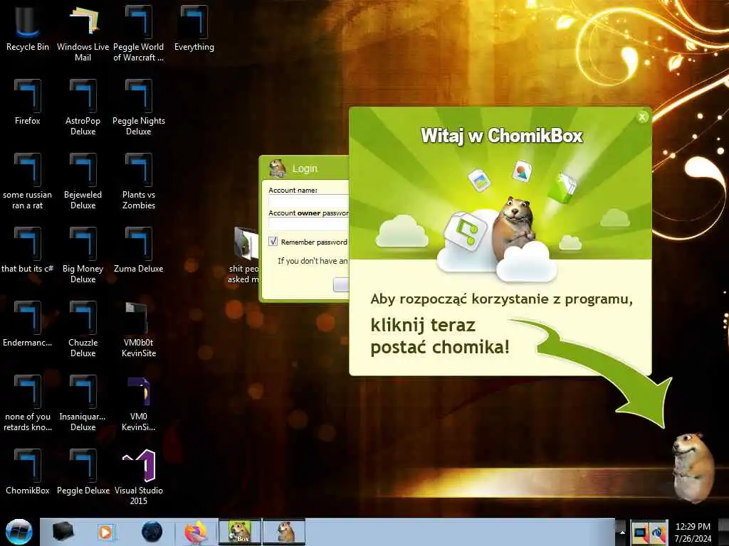The width and height of the screenshot is (729, 546).
Task: Click the tray icon beside the clock
Action: (x=659, y=532)
